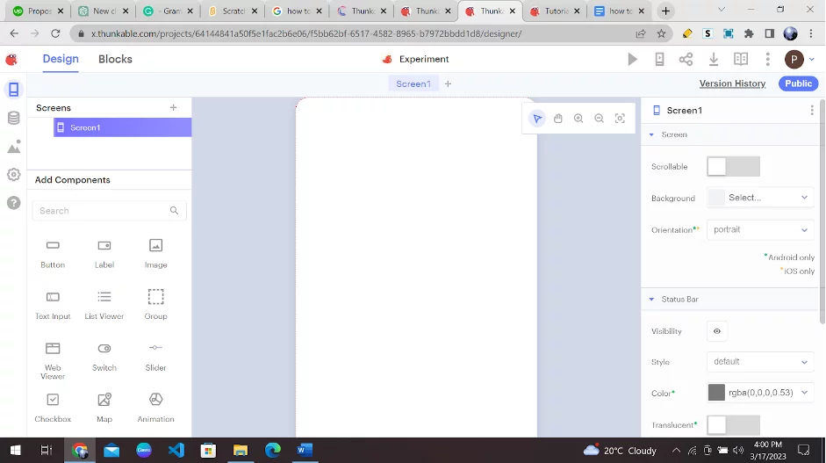The image size is (826, 463).
Task: Select the pointer tool on canvas
Action: pos(537,119)
